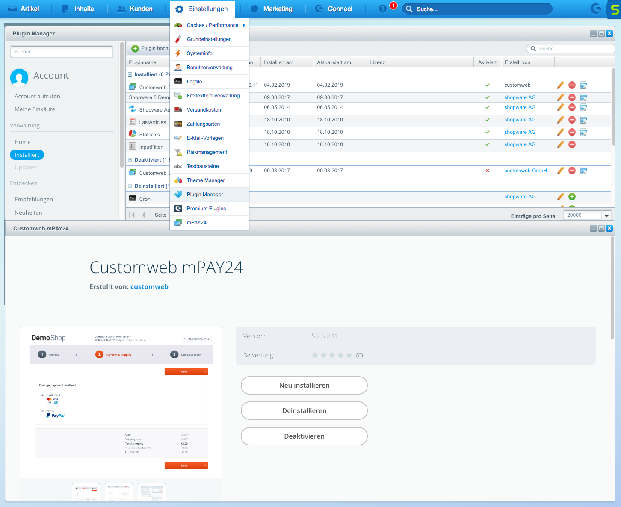Go to first page in plugin list

pos(132,215)
